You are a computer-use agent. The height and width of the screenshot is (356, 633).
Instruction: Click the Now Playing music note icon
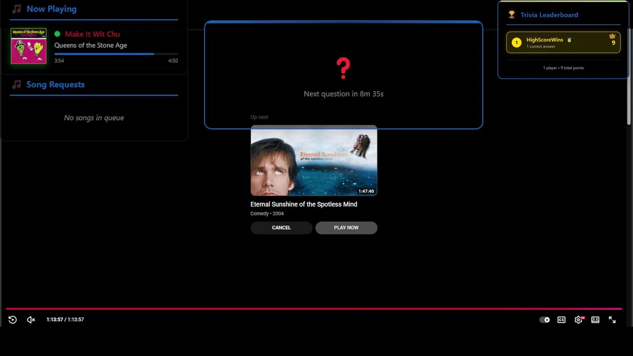17,9
